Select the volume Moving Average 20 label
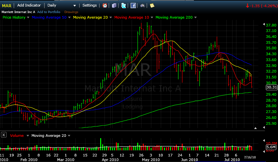Viewport: 278px width, 162px height. 49,136
